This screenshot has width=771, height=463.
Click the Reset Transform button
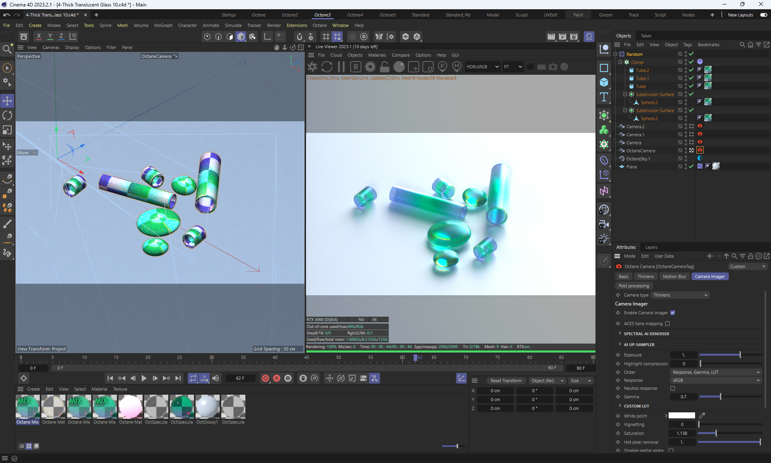click(x=506, y=381)
